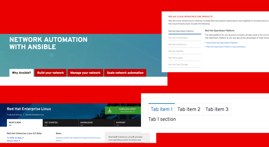The width and height of the screenshot is (269, 147).
Task: Switch to the KNOWLEDGE tab
Action: (96, 123)
